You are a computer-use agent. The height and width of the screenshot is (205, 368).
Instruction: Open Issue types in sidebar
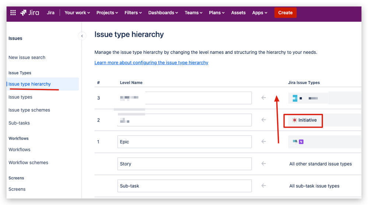pyautogui.click(x=20, y=97)
